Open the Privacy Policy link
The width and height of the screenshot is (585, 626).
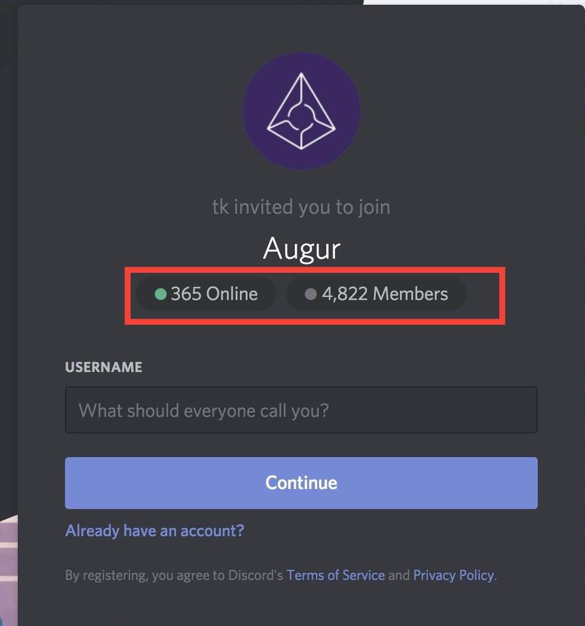pos(453,575)
